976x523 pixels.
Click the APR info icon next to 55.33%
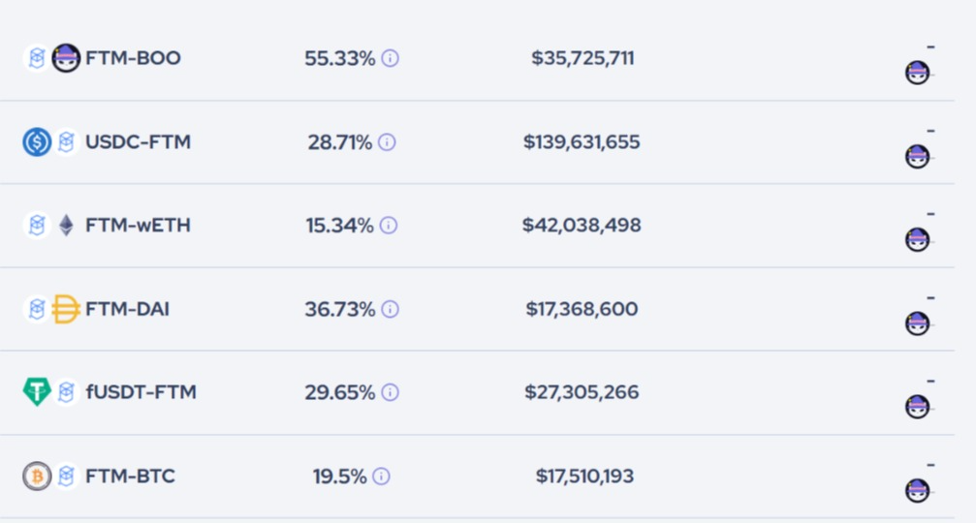click(390, 58)
